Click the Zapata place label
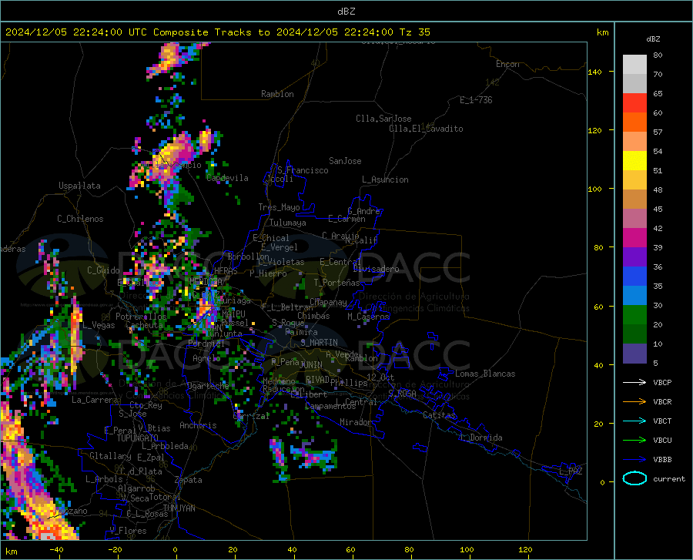 189,480
